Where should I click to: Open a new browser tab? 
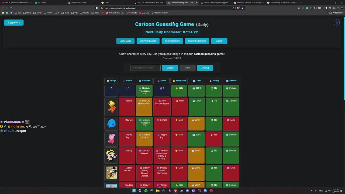pos(301,3)
